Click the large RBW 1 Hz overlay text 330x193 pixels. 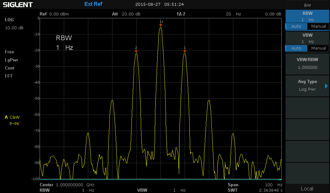pos(64,43)
